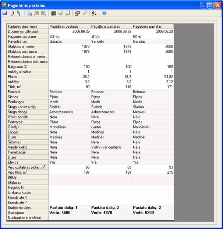Click the 'Sudėtinės dalys' row label
The image size is (223, 229).
click(28, 208)
